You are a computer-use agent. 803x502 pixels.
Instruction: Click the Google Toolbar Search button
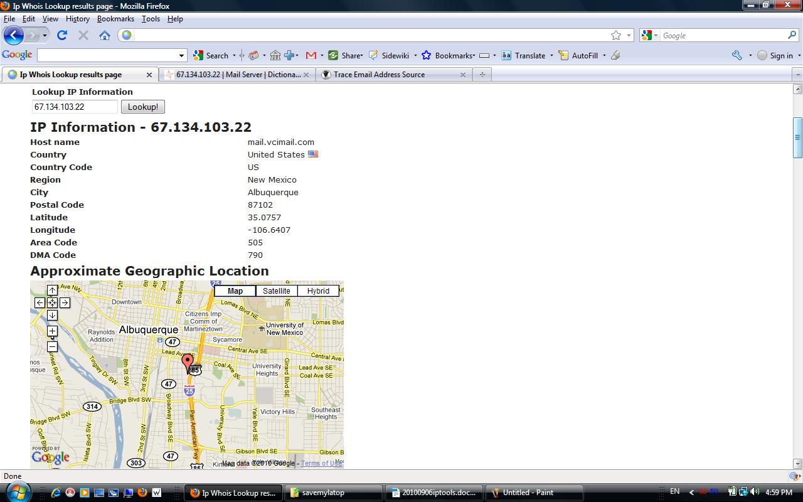pos(211,55)
